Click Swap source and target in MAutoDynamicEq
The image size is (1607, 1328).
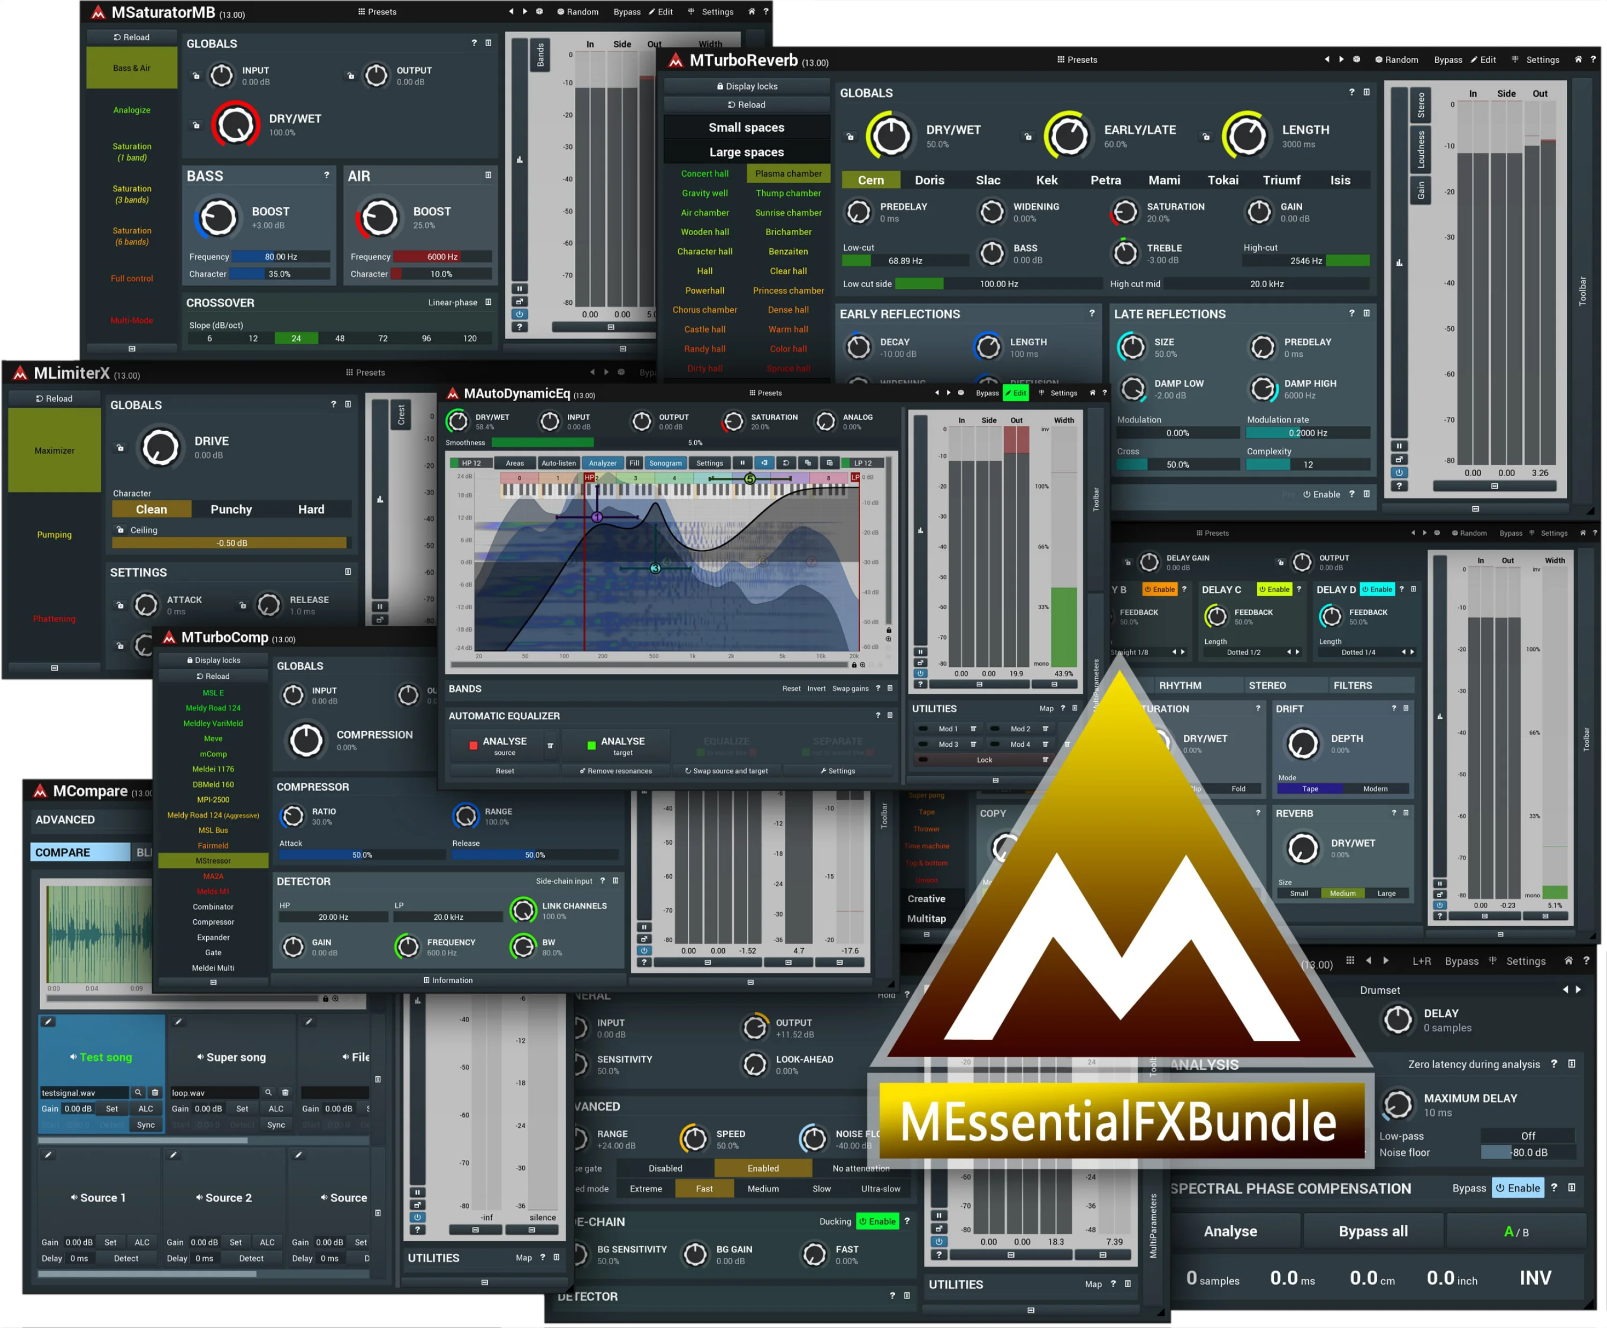coord(726,770)
